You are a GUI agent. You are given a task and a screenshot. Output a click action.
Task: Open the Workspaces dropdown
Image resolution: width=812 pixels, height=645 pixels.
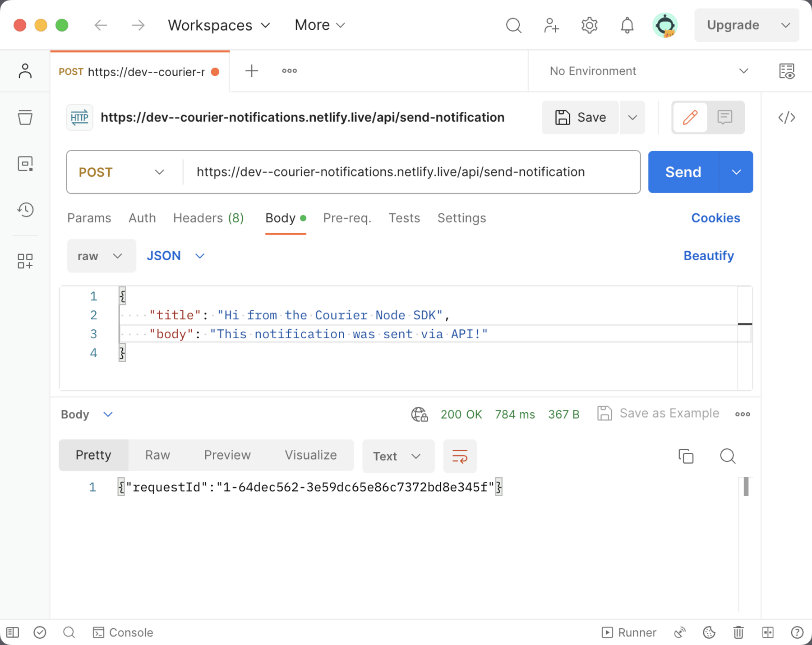tap(219, 25)
